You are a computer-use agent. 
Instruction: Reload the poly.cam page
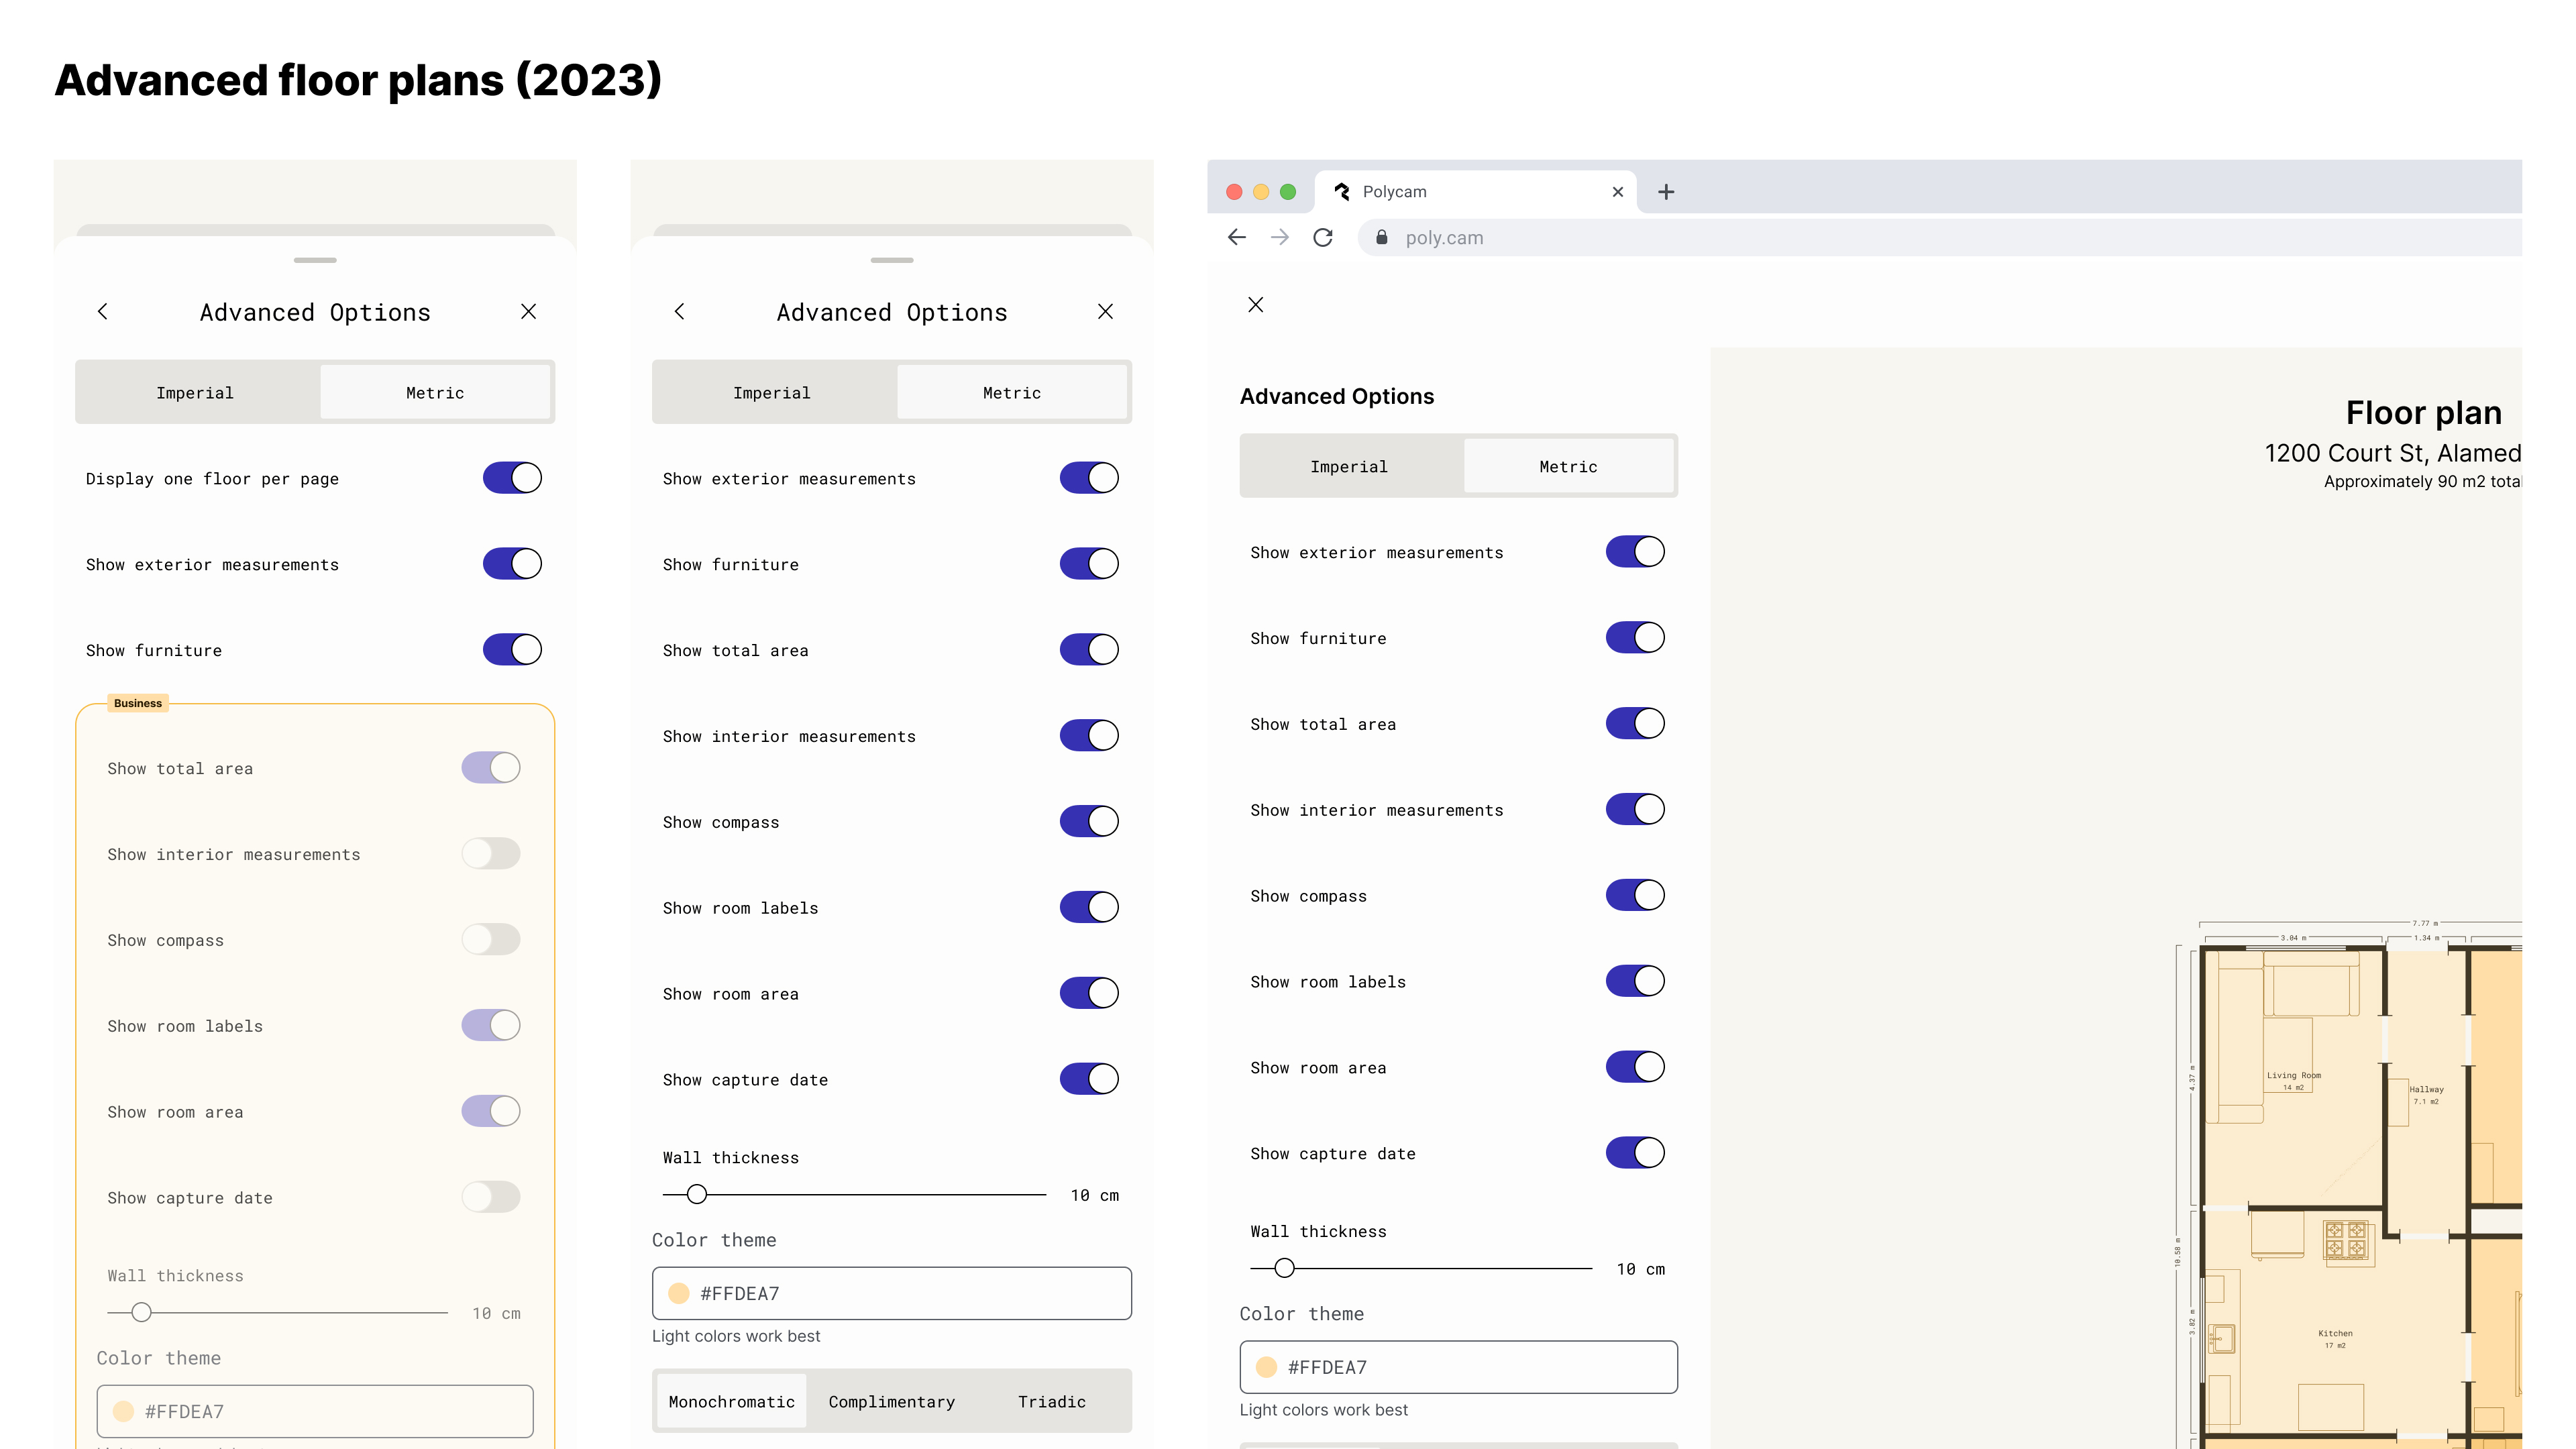1323,237
